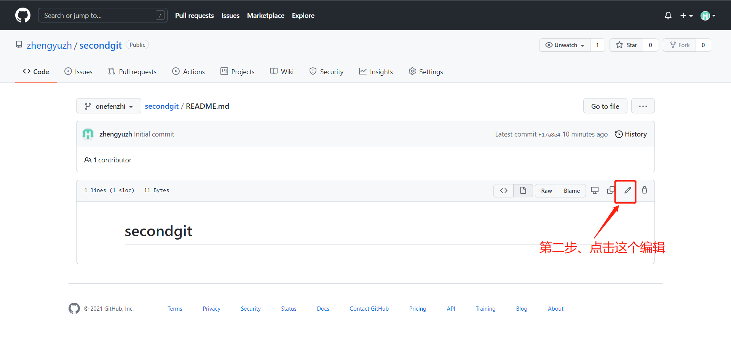Open footer Security link

click(251, 309)
